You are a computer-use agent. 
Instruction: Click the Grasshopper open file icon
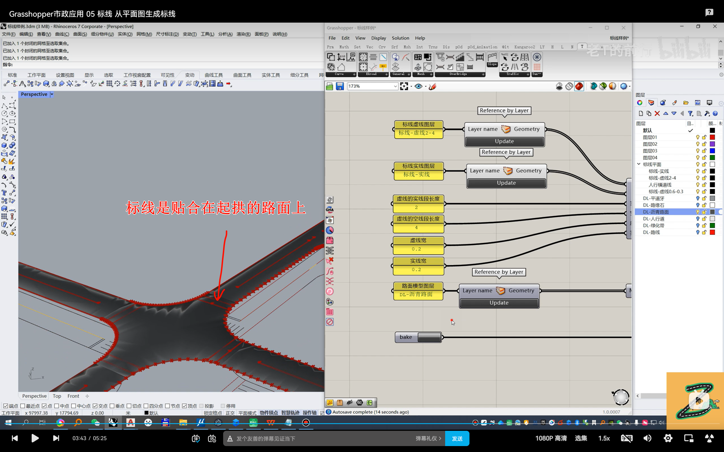329,86
